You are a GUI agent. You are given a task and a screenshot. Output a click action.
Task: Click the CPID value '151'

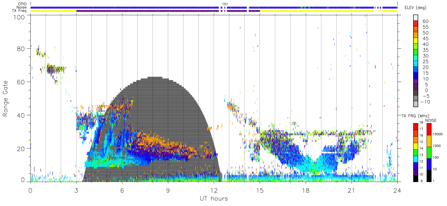pyautogui.click(x=225, y=4)
